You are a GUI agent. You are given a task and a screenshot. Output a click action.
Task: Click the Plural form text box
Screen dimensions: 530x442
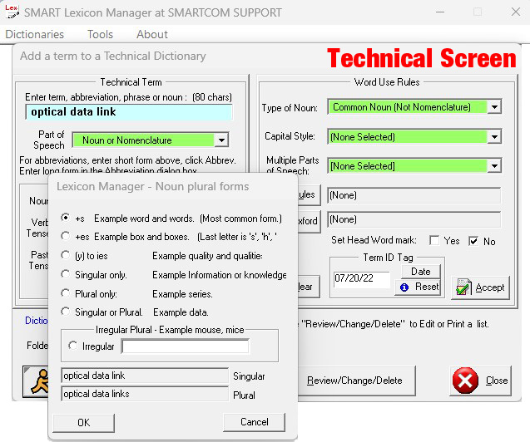point(145,394)
